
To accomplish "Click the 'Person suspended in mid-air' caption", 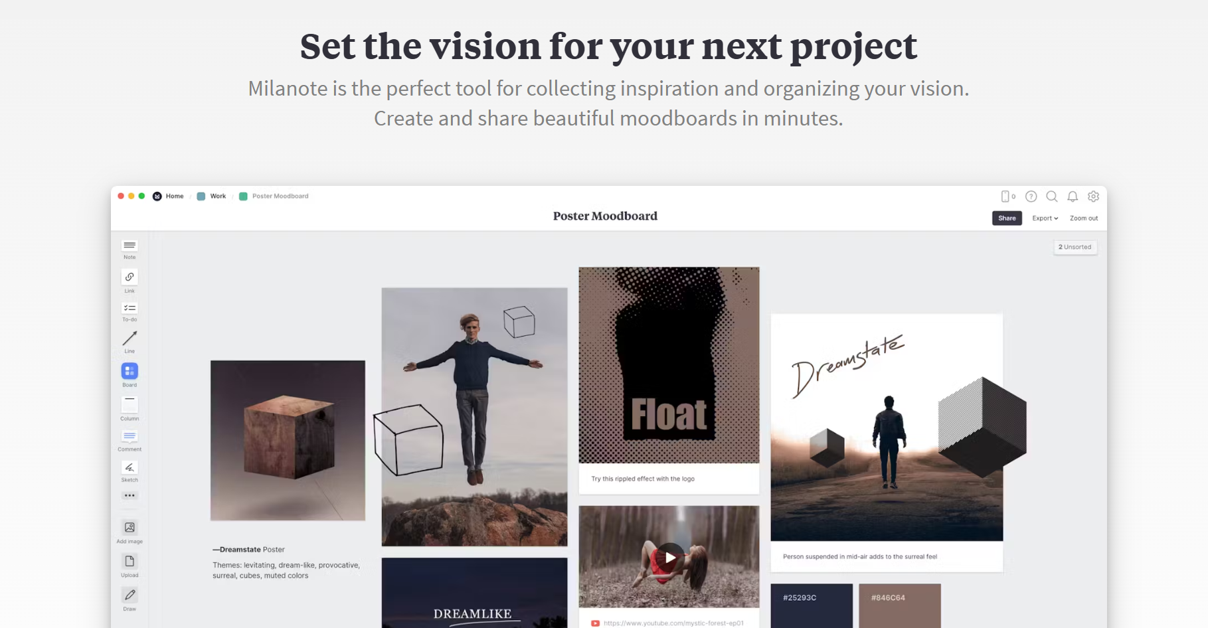I will [x=860, y=557].
